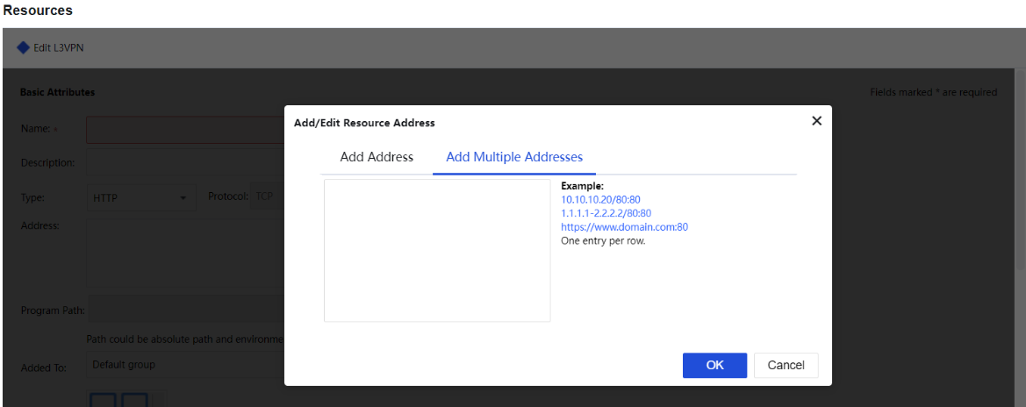This screenshot has width=1026, height=407.
Task: Click the Description text field
Action: pos(184,162)
